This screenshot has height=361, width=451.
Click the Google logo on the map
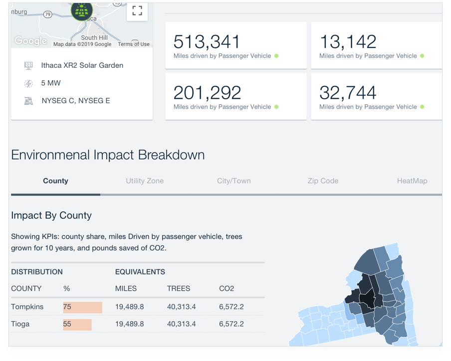(x=30, y=41)
